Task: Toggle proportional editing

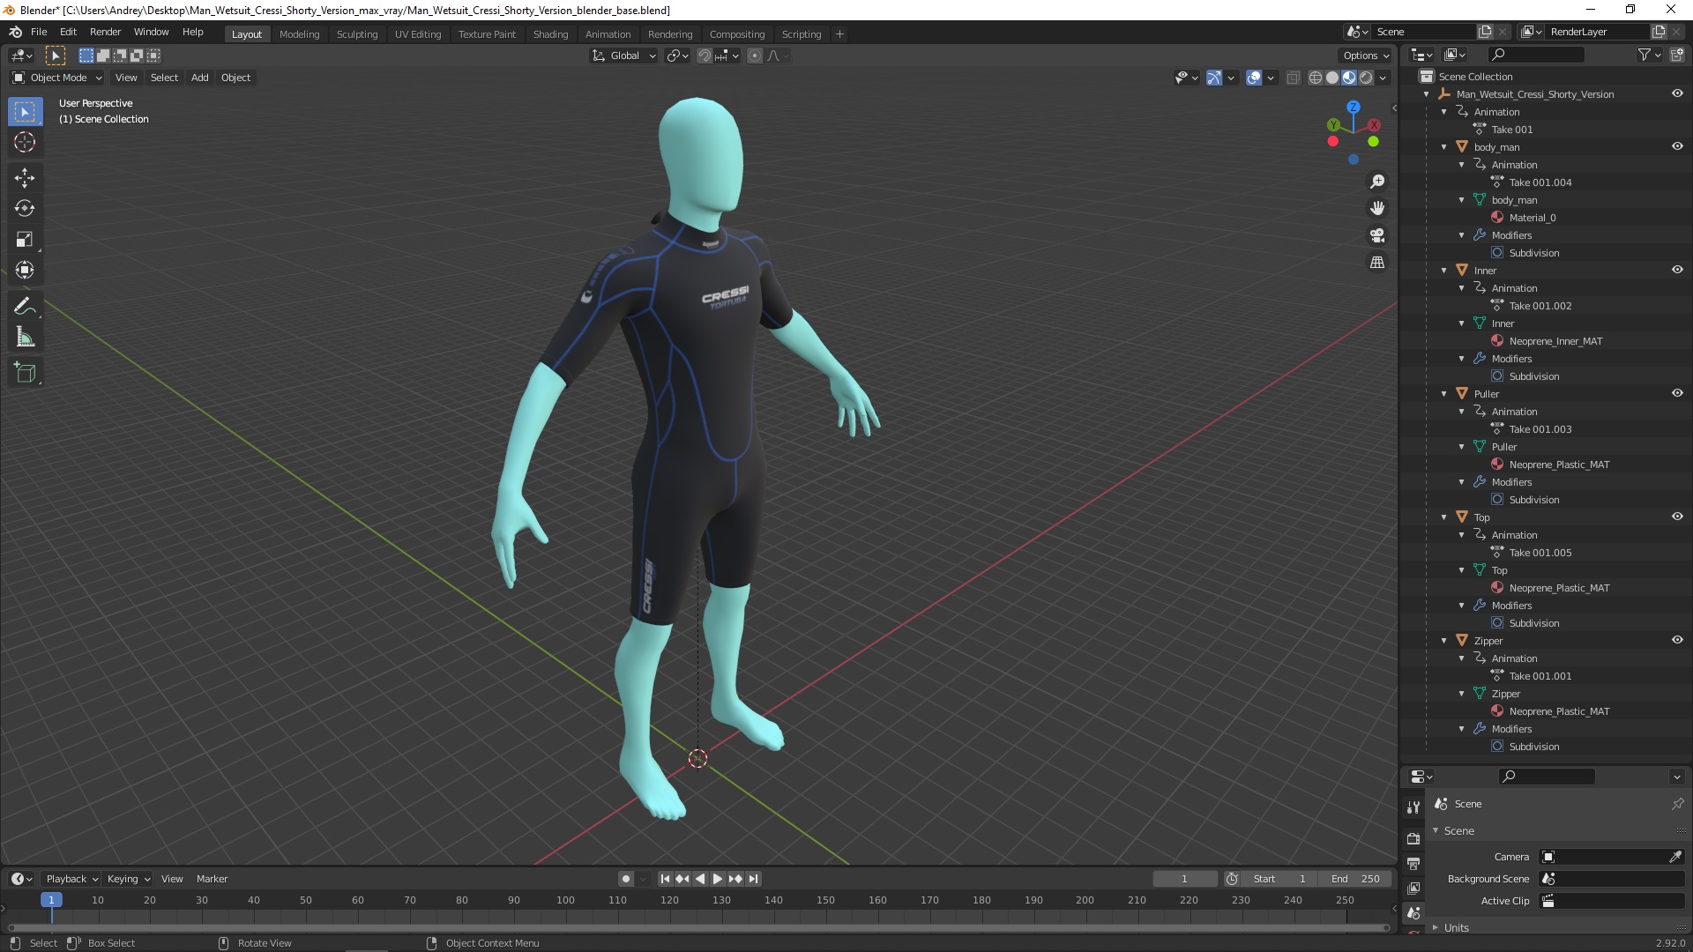Action: click(755, 56)
